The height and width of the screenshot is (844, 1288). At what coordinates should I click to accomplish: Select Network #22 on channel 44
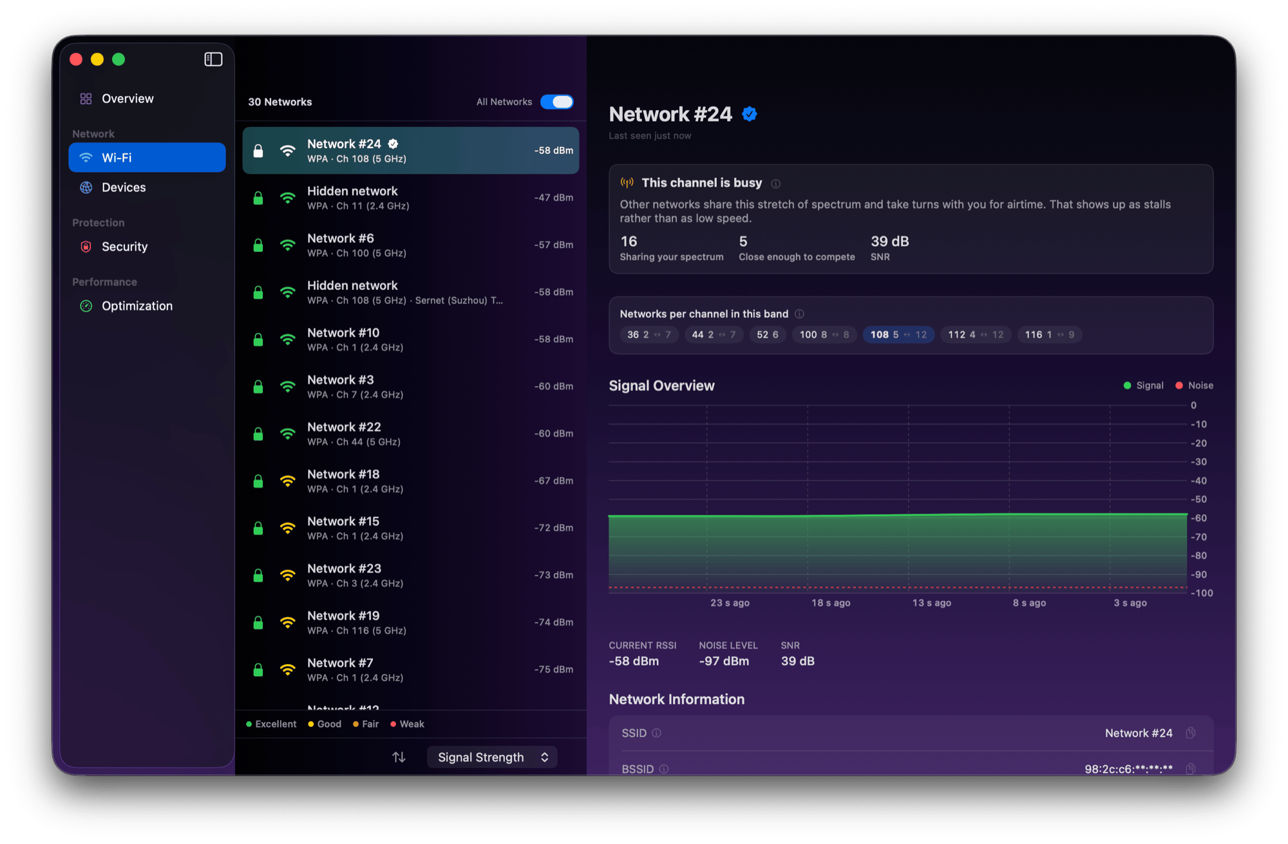[x=411, y=434]
